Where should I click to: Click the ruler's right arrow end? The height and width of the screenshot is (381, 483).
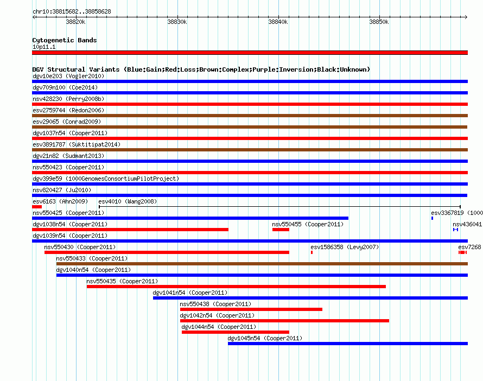[x=466, y=17]
